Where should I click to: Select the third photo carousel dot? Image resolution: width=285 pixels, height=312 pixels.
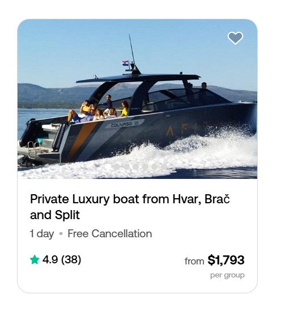point(135,166)
